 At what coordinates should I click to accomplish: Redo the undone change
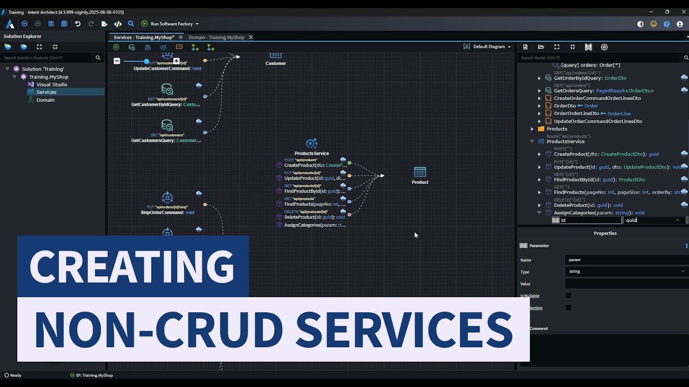pos(91,24)
